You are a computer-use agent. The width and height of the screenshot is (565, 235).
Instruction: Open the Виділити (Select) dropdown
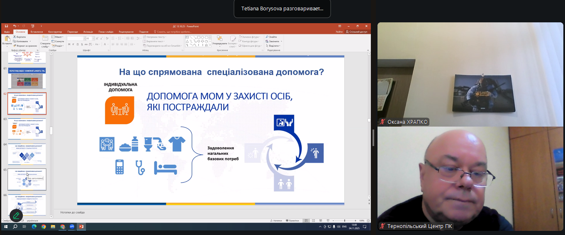(x=274, y=46)
